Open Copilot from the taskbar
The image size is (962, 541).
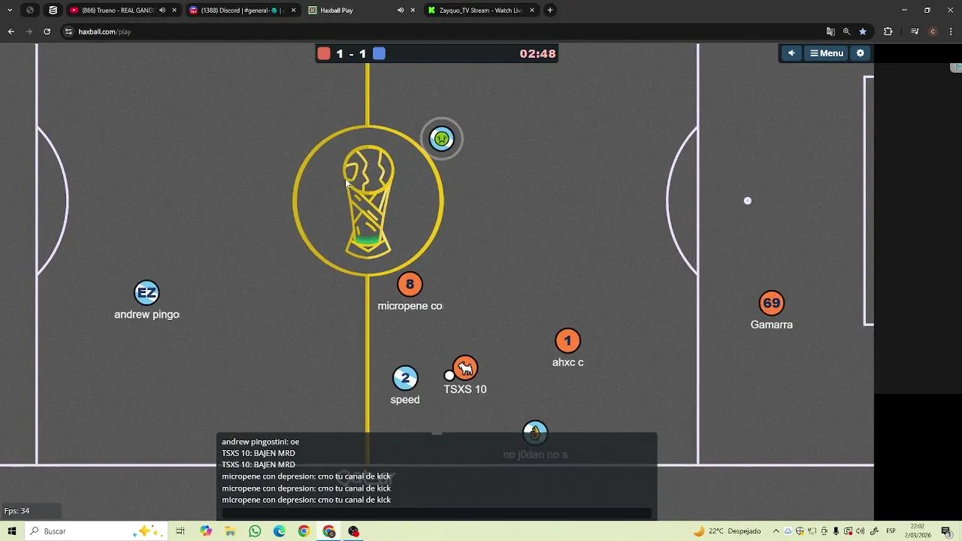coord(206,531)
